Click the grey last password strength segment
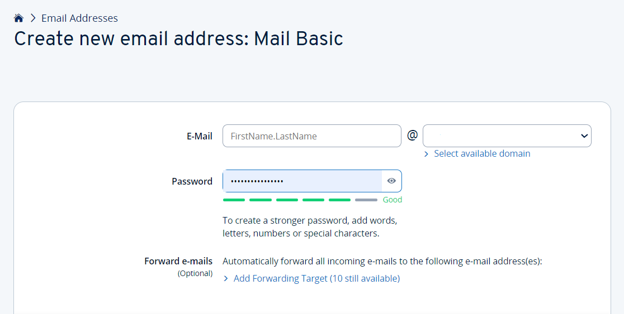624x314 pixels. click(x=366, y=200)
